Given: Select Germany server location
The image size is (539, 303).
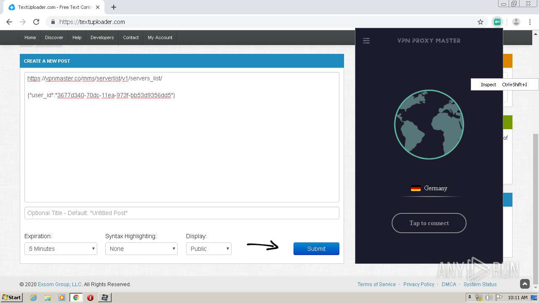Looking at the screenshot, I should coord(429,188).
